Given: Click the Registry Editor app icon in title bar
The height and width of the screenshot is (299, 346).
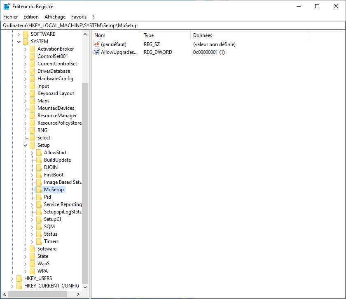Looking at the screenshot, I should coord(7,7).
